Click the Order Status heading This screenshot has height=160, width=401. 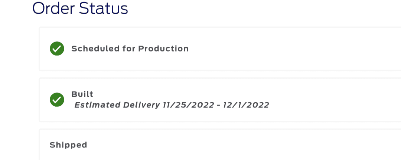[x=80, y=9]
